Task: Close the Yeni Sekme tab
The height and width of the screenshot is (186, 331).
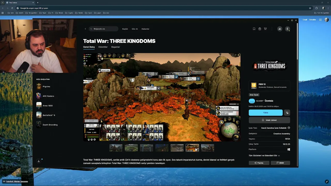Action: coord(33,3)
